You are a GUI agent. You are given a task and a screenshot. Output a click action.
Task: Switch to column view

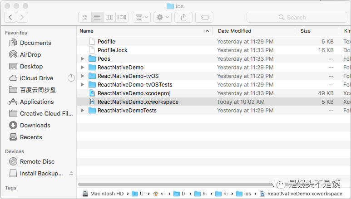(109, 17)
